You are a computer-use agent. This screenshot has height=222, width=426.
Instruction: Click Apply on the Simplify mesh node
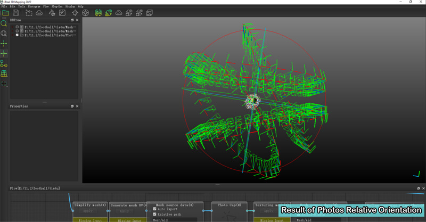click(x=88, y=211)
